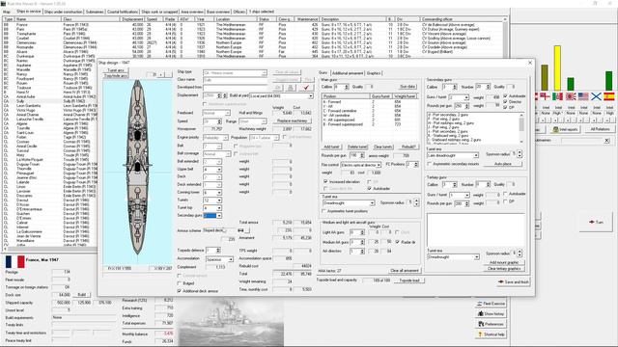Click the Auto place button
This screenshot has height=347, width=618.
coord(502,164)
